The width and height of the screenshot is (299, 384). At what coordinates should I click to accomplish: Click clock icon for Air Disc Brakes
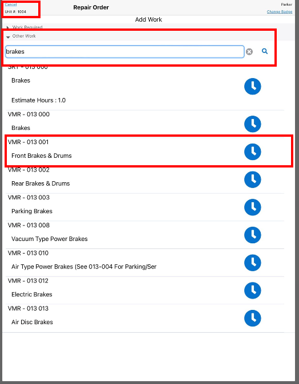click(x=252, y=318)
